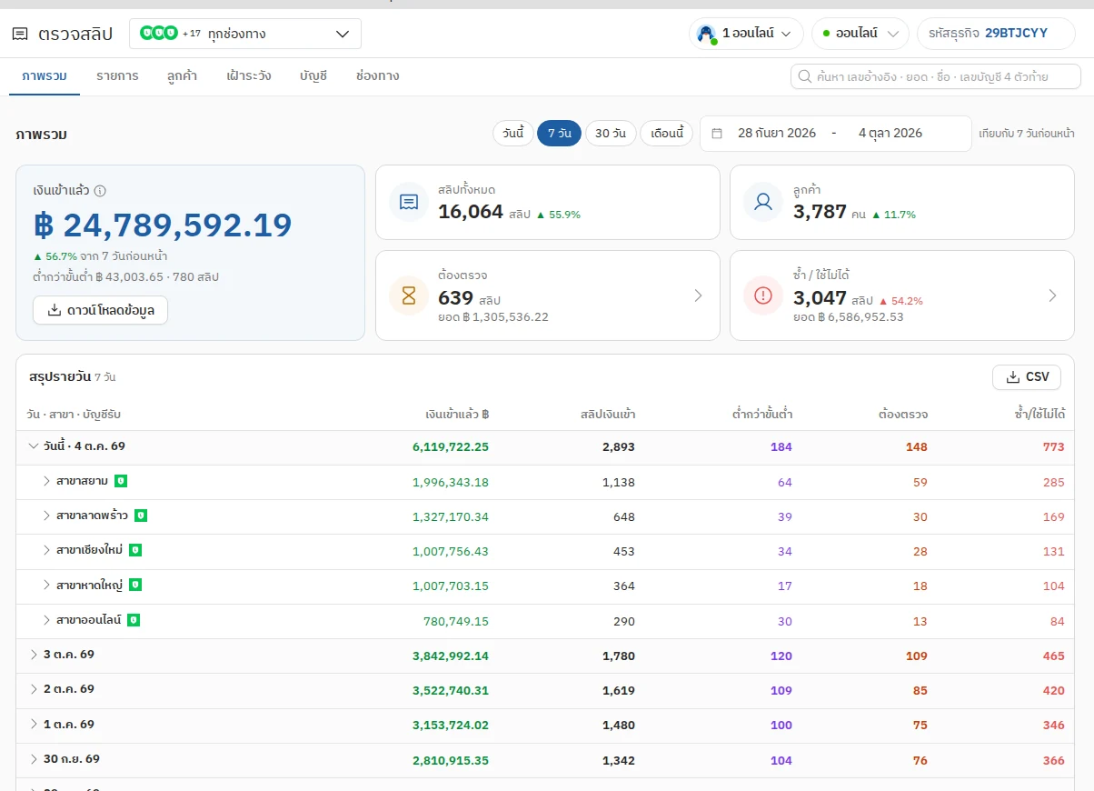The width and height of the screenshot is (1094, 791).
Task: Click the ตรวจสลิป app logo icon
Action: point(20,35)
